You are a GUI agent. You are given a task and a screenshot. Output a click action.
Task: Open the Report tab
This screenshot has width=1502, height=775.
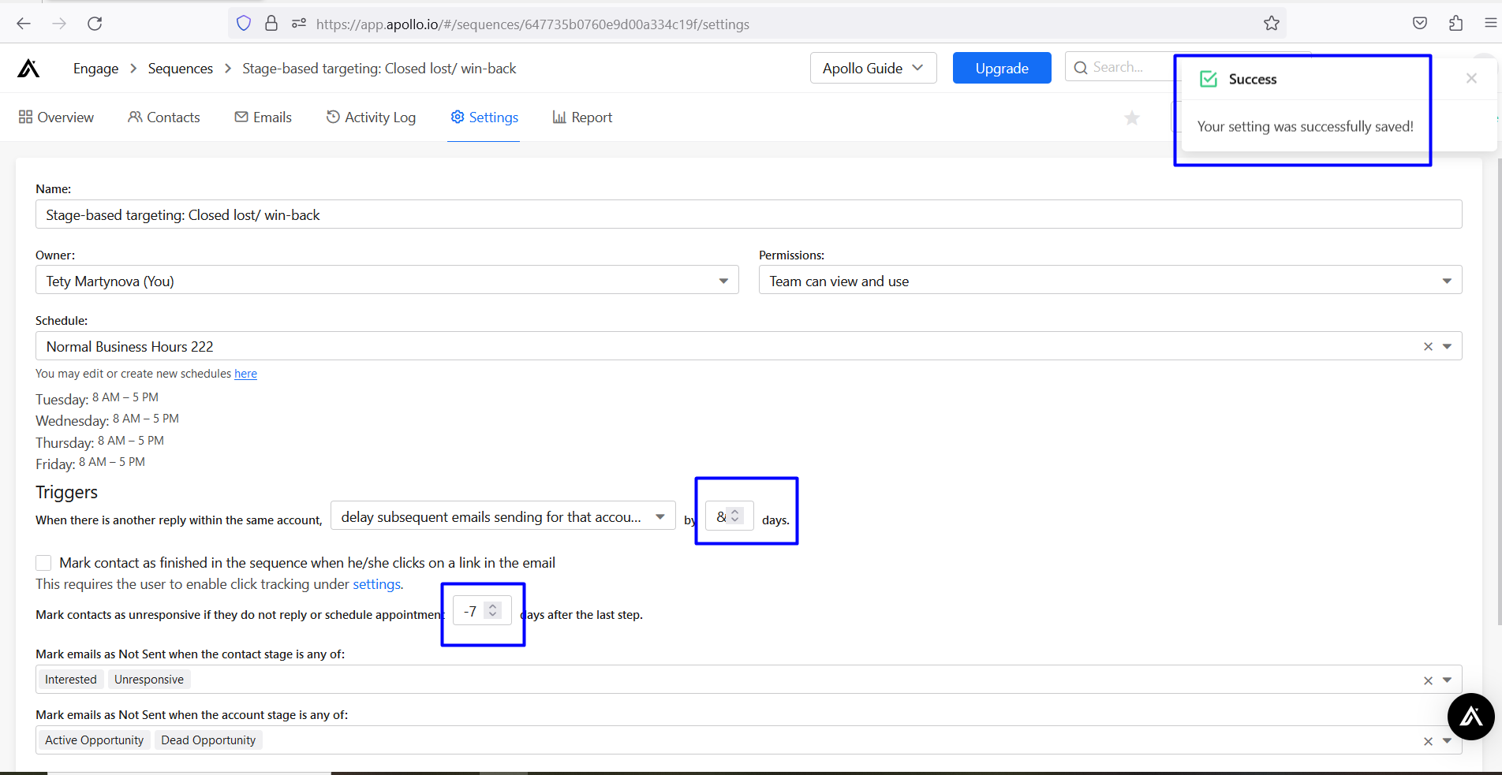click(582, 117)
